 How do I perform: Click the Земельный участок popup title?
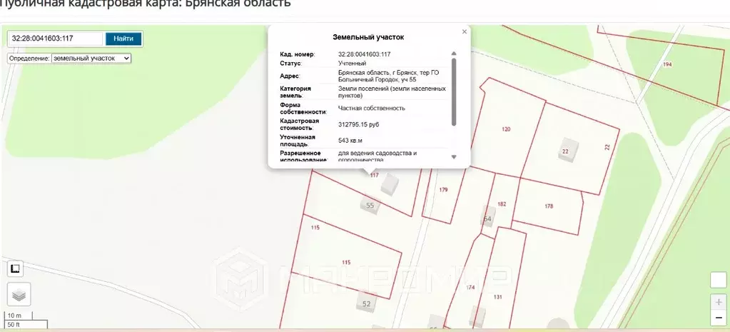368,37
